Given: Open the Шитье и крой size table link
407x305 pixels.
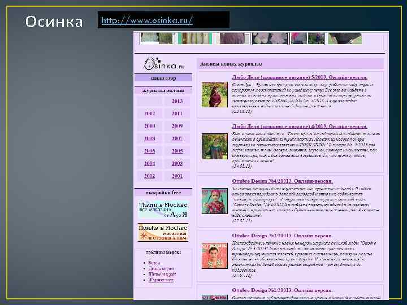Looking at the screenshot, I should 162,274.
